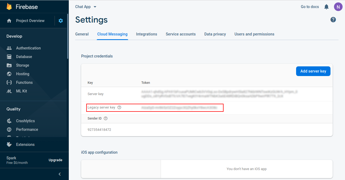Switch to the Integrations tab

click(146, 34)
